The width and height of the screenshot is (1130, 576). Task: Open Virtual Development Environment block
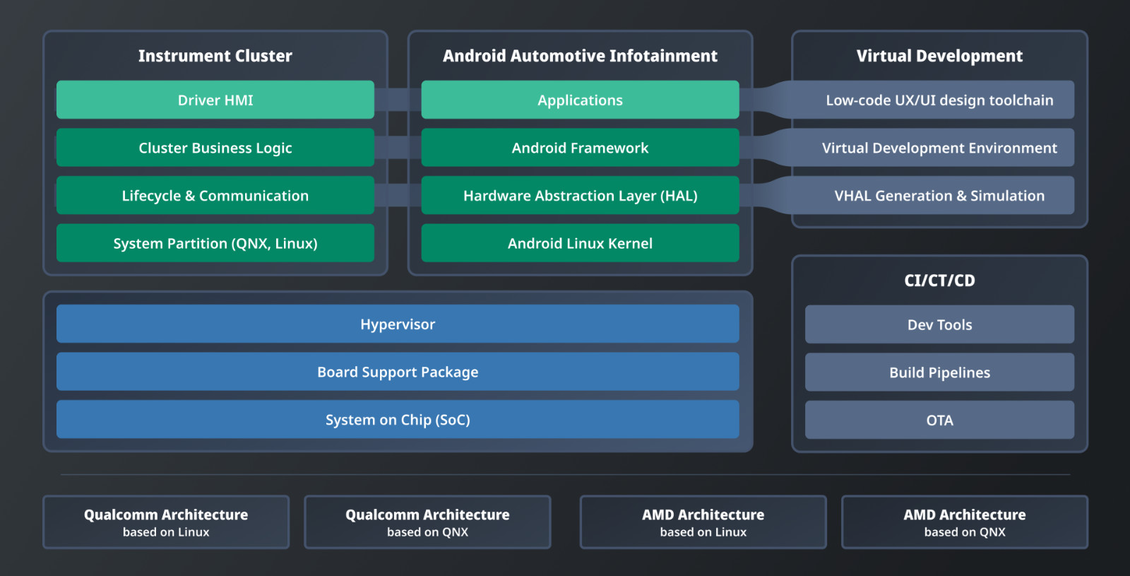click(x=939, y=148)
